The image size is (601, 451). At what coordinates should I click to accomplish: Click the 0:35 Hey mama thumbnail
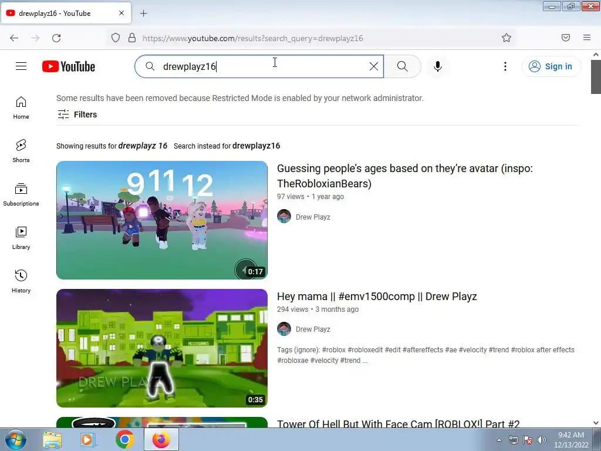(x=162, y=348)
